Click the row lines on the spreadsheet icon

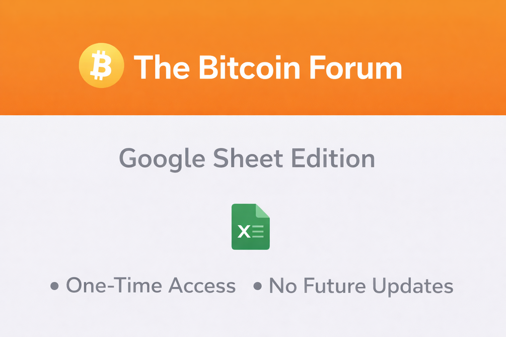pyautogui.click(x=258, y=231)
